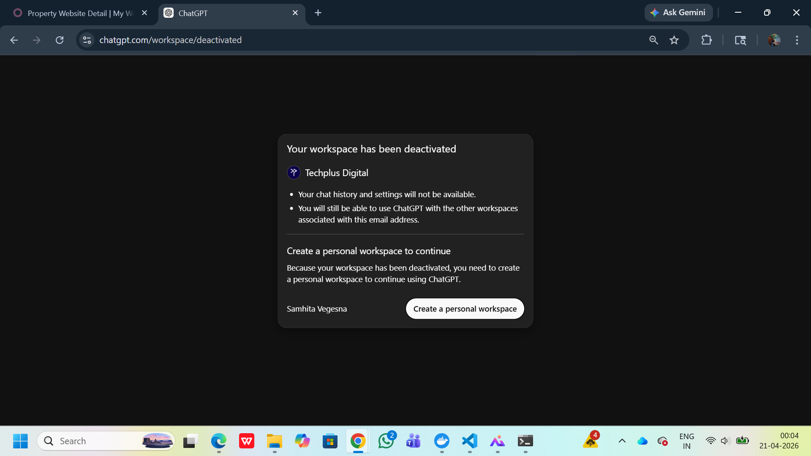Open File Explorer from taskbar
The height and width of the screenshot is (456, 811).
[275, 441]
